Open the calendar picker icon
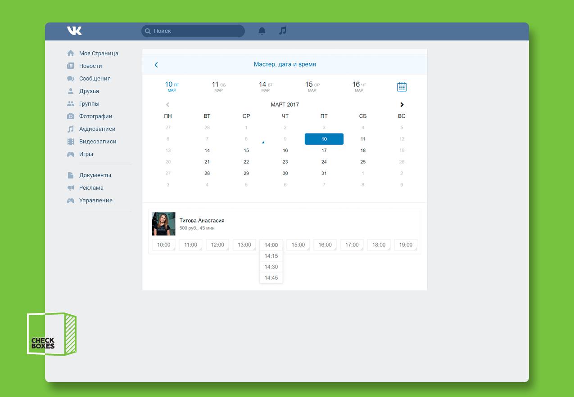This screenshot has width=574, height=397. point(402,87)
